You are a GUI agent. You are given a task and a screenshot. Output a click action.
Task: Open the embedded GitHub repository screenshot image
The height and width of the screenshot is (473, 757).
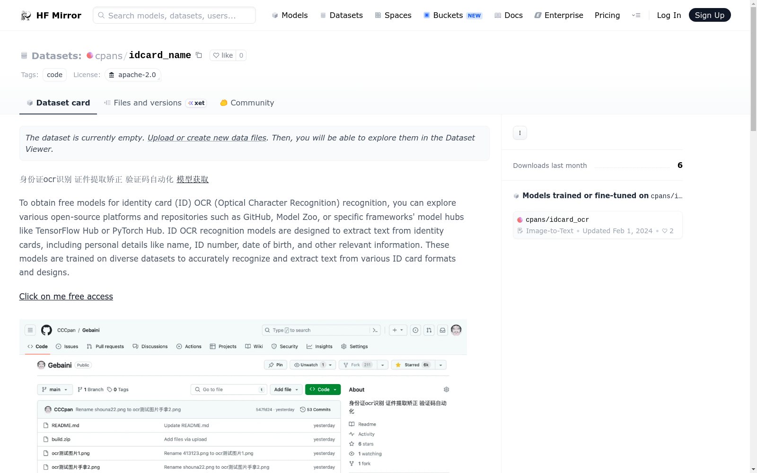coord(243,396)
